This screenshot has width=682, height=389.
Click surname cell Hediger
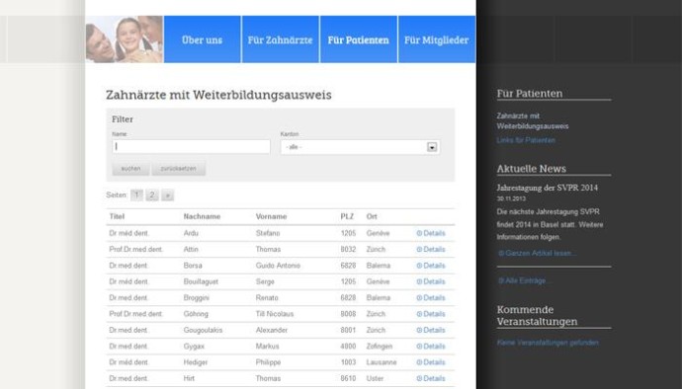pyautogui.click(x=196, y=362)
